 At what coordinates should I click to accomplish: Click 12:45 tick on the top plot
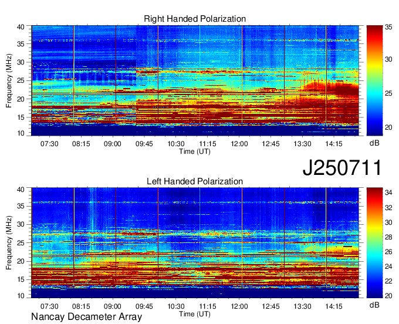pos(270,144)
